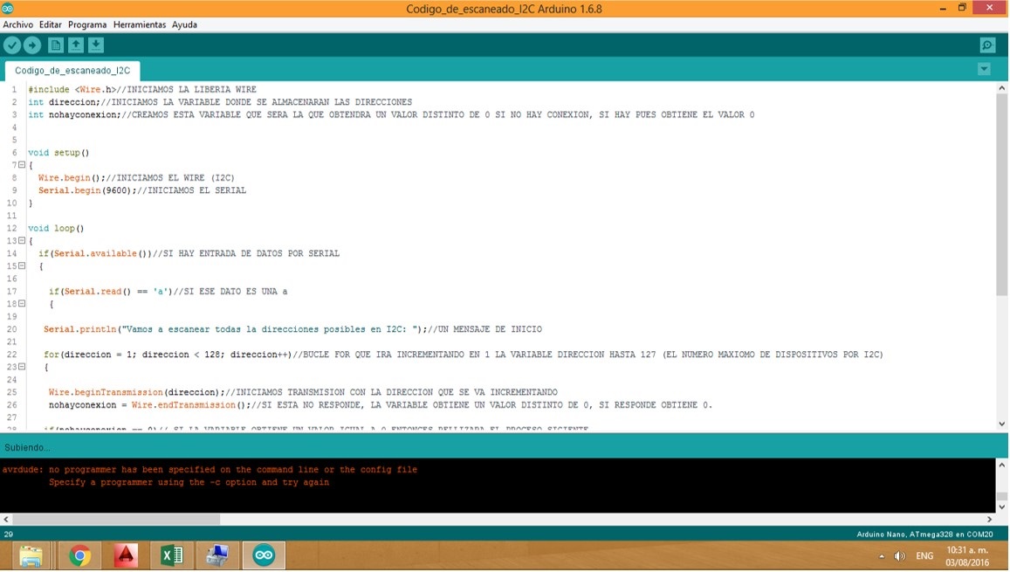Show hidden system tray icons arrow
This screenshot has width=1010, height=572.
click(882, 556)
